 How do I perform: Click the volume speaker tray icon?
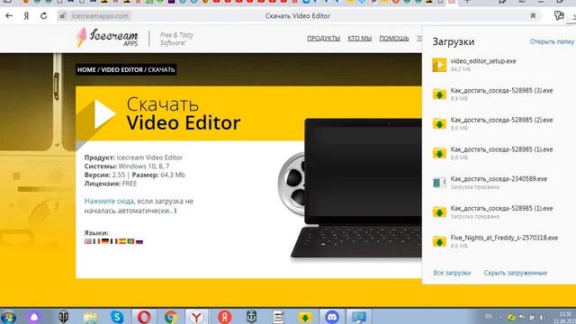[542, 317]
